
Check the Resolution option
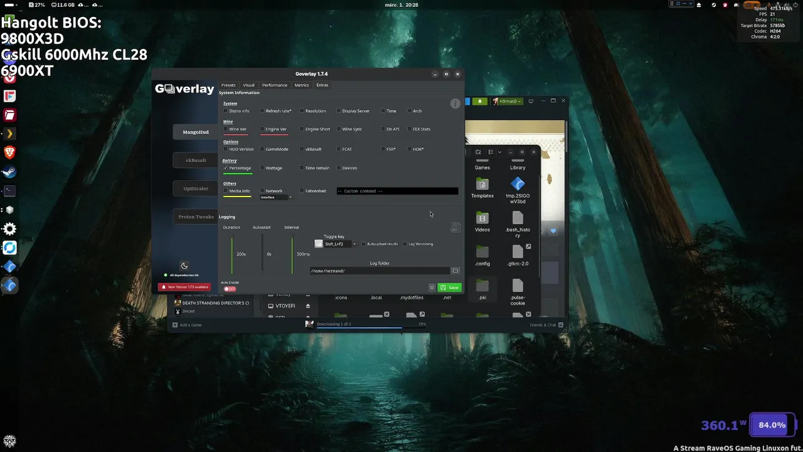(x=302, y=111)
